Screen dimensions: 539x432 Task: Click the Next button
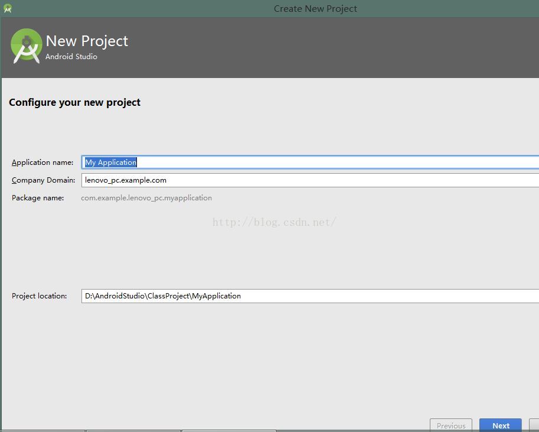[x=500, y=425]
